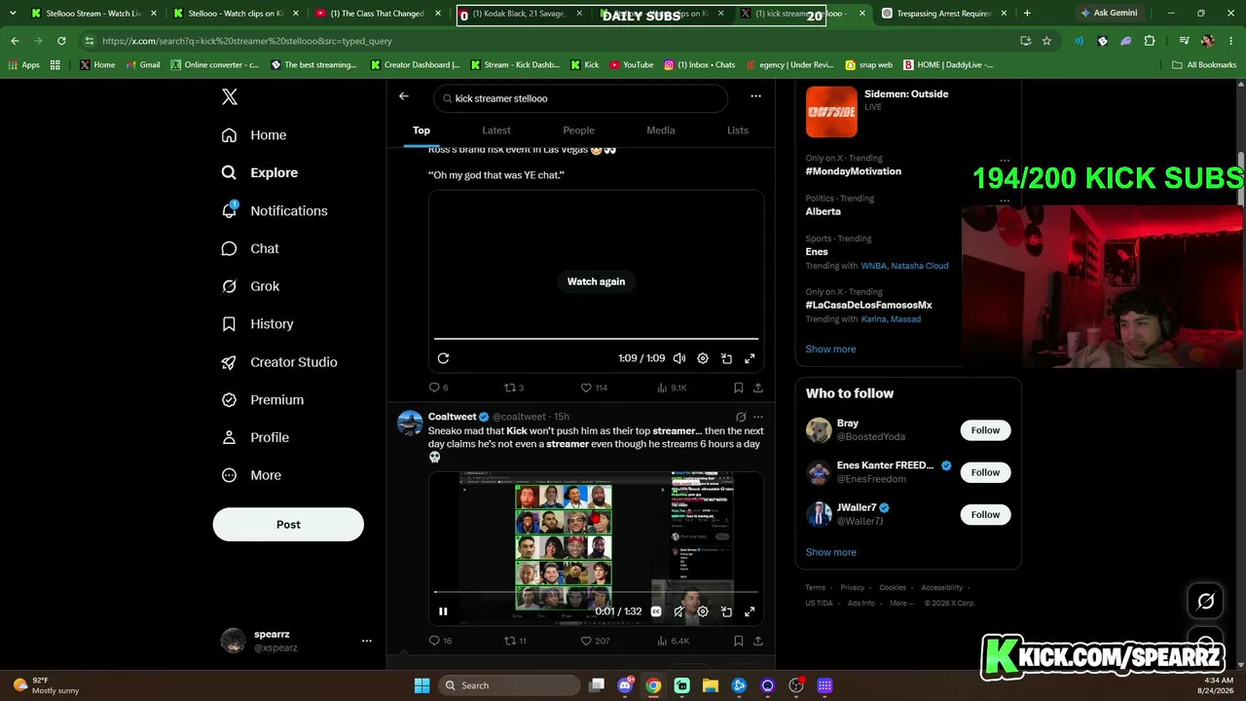Open the Grok page from the sidebar
The height and width of the screenshot is (701, 1246).
pyautogui.click(x=250, y=286)
